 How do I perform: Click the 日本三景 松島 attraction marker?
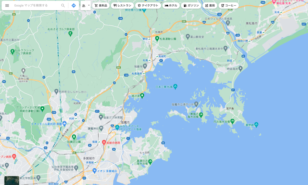coord(175,87)
